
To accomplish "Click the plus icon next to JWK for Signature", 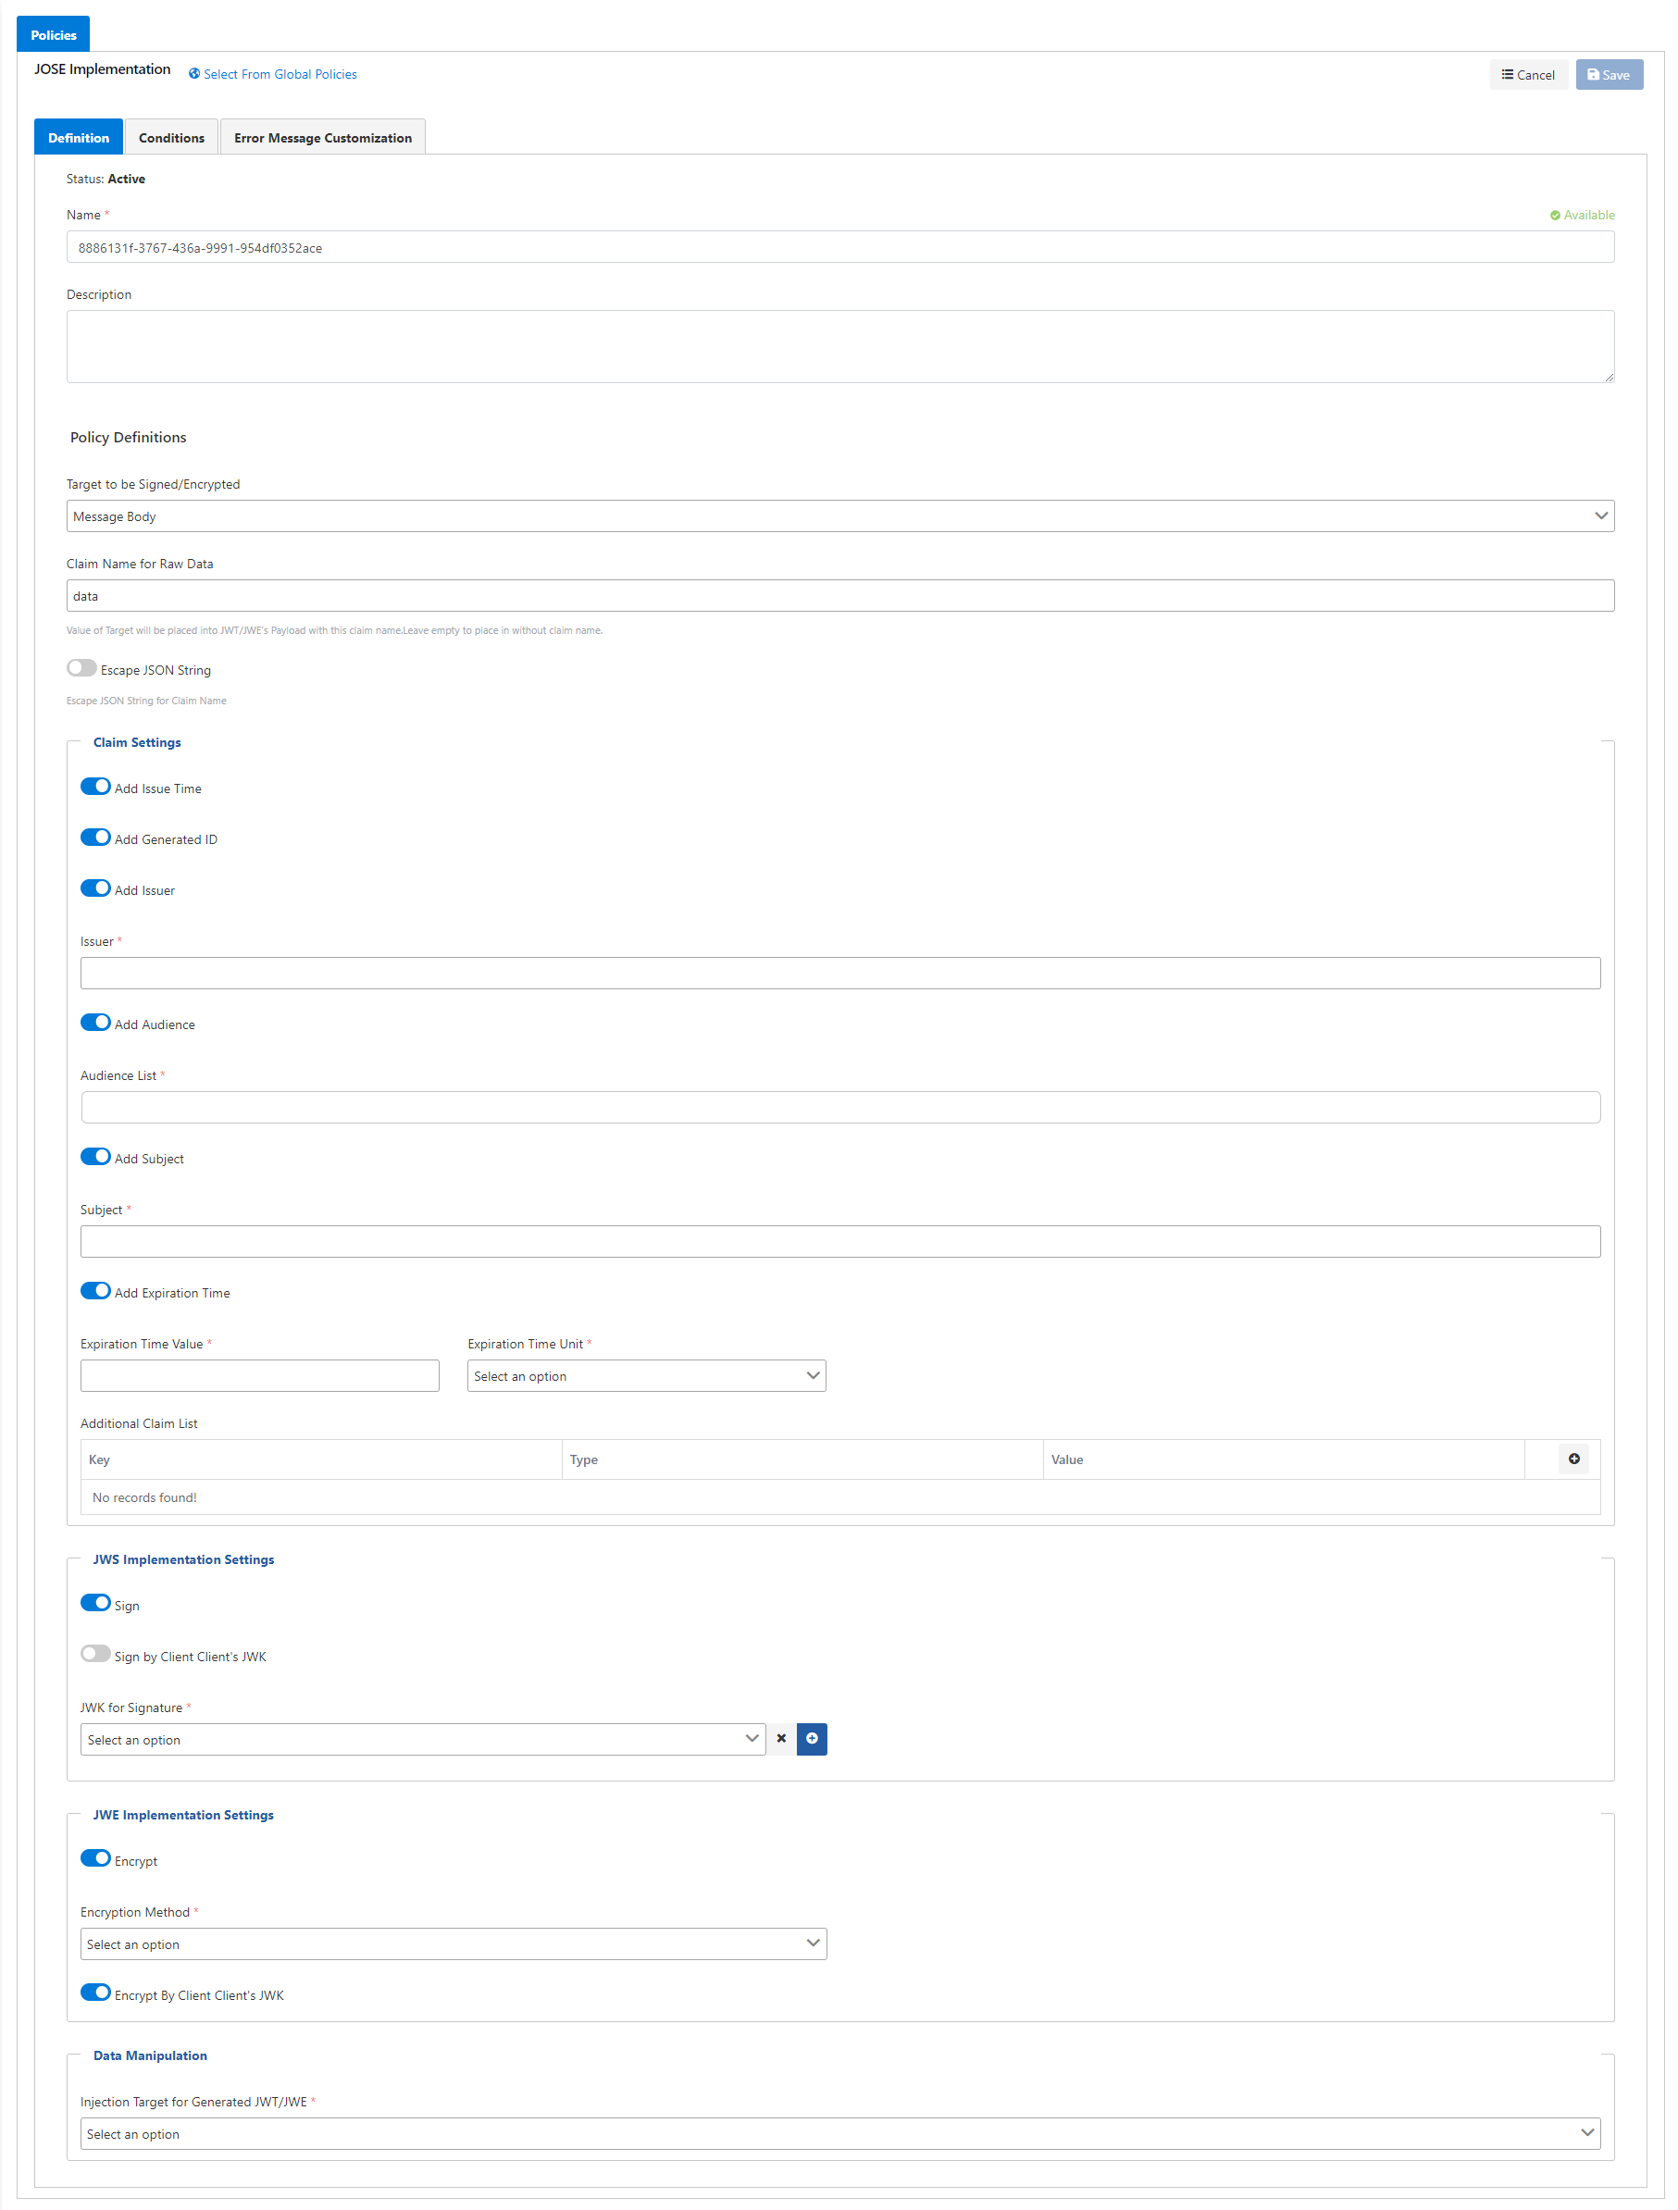I will [x=812, y=1738].
